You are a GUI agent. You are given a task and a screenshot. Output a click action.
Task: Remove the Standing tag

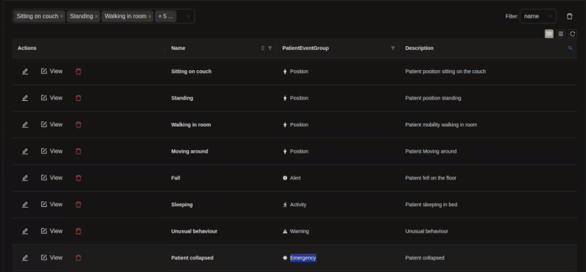(x=97, y=16)
